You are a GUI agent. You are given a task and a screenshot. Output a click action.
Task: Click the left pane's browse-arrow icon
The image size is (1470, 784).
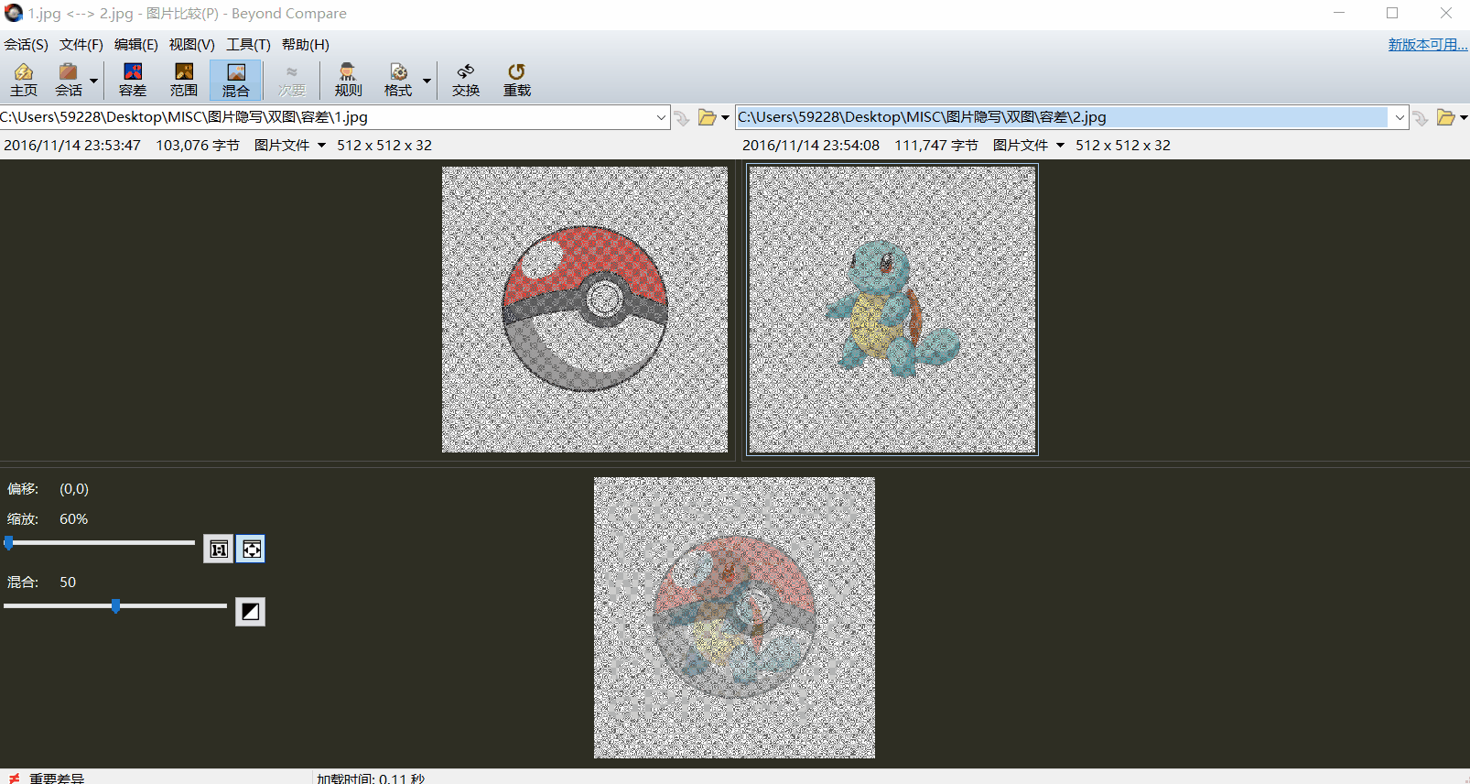tap(682, 117)
